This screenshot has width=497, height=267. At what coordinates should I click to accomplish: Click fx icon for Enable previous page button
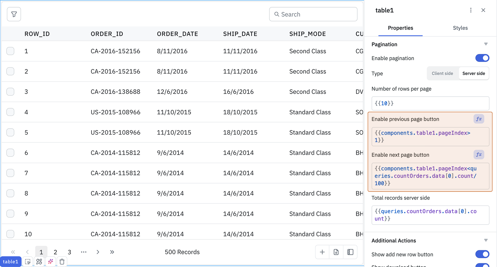coord(479,119)
